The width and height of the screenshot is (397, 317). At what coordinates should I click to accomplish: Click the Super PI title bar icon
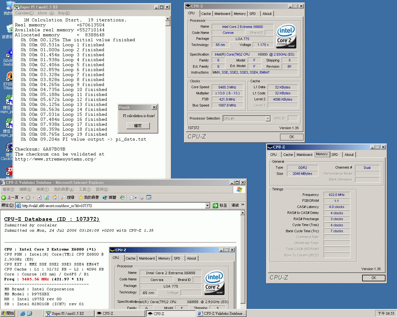16,7
